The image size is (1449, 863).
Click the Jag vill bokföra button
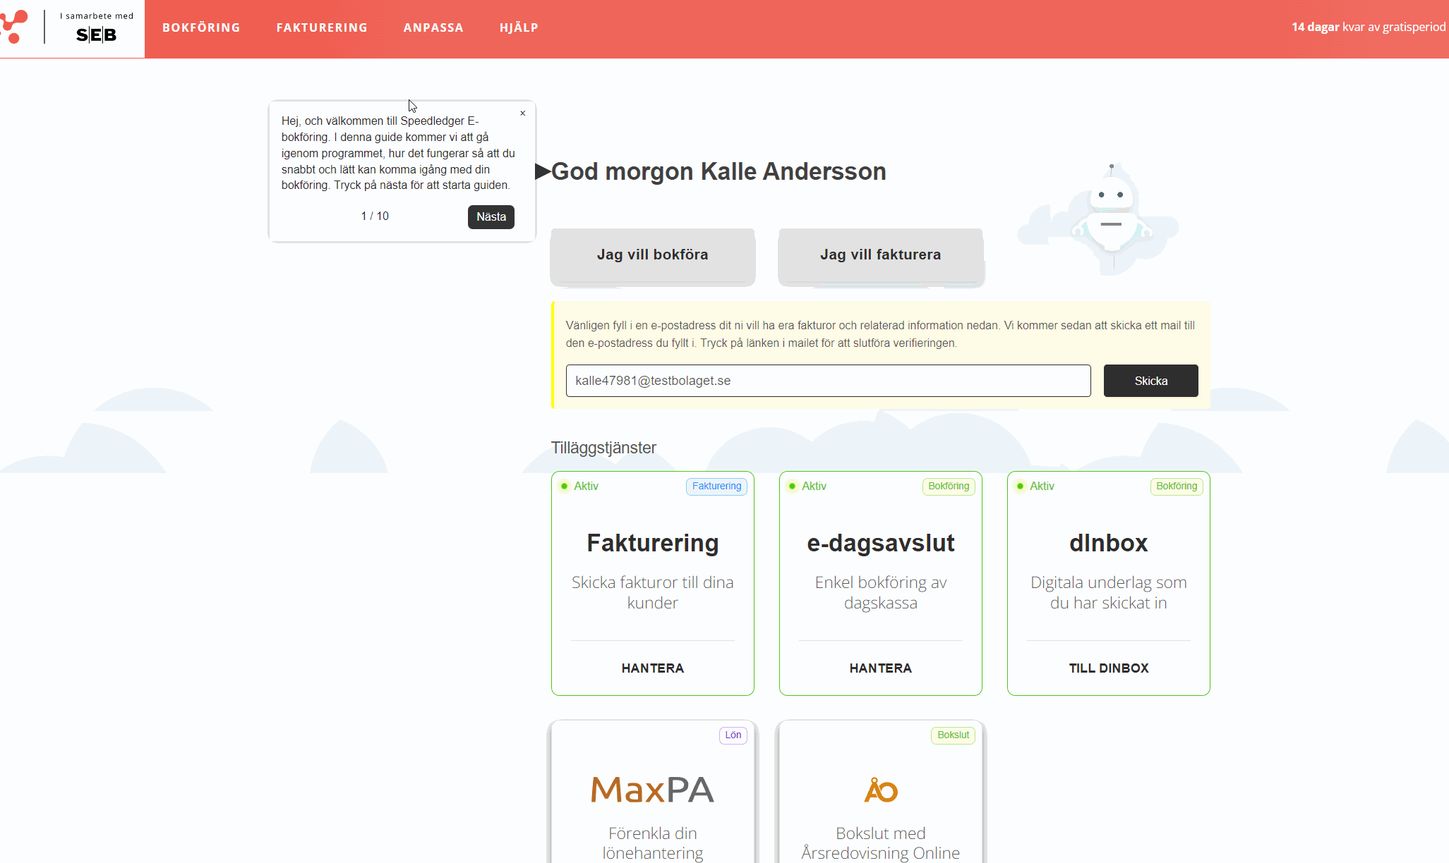click(x=653, y=255)
